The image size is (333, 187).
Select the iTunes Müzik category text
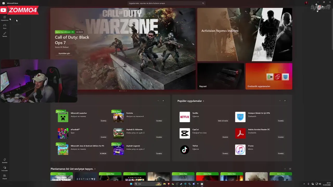[x=251, y=149]
